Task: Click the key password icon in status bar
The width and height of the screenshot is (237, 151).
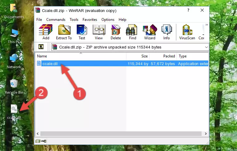Action: (x=44, y=141)
